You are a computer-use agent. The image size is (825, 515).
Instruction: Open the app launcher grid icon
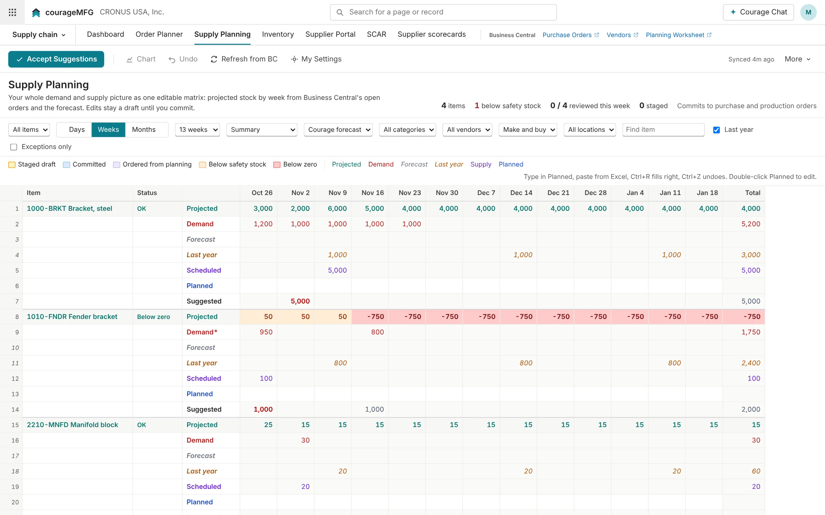click(x=12, y=12)
